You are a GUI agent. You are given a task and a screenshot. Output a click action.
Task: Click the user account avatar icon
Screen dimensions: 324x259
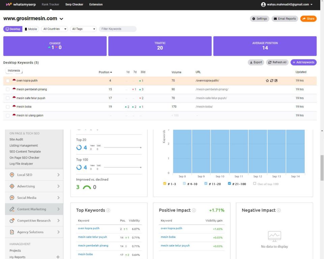coord(263,4)
